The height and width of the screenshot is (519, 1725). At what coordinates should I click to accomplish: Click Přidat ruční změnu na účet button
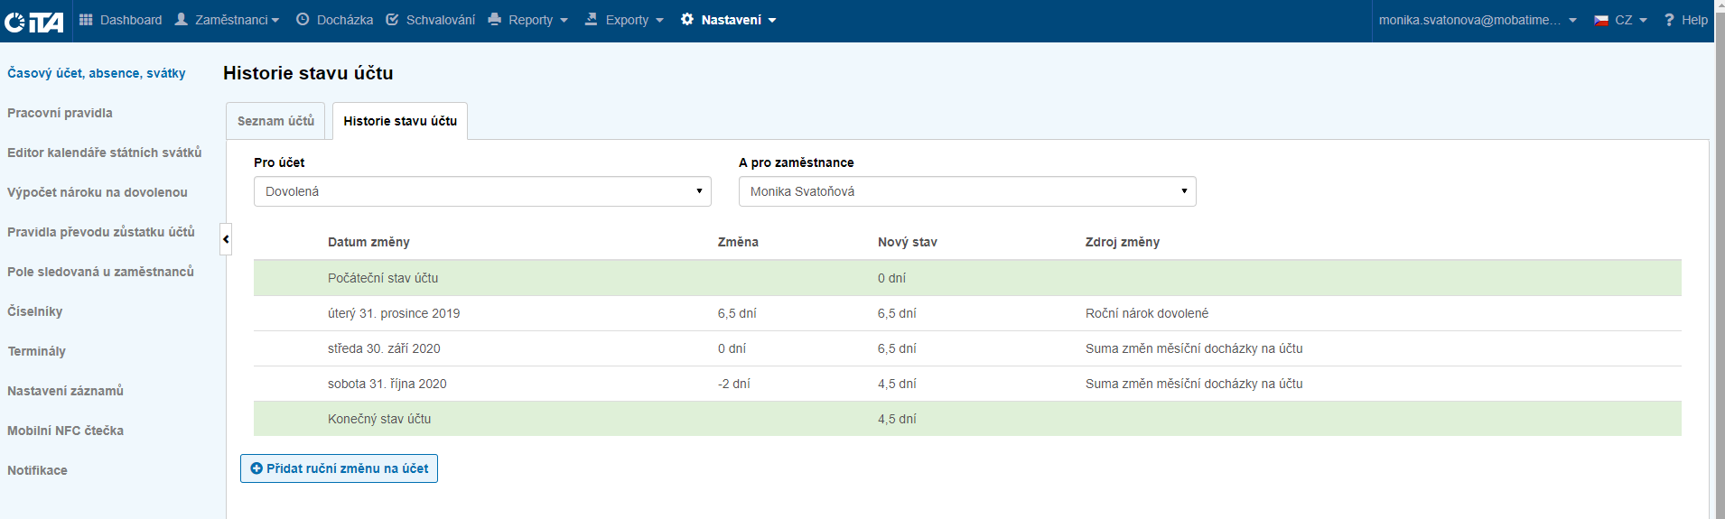pyautogui.click(x=339, y=468)
